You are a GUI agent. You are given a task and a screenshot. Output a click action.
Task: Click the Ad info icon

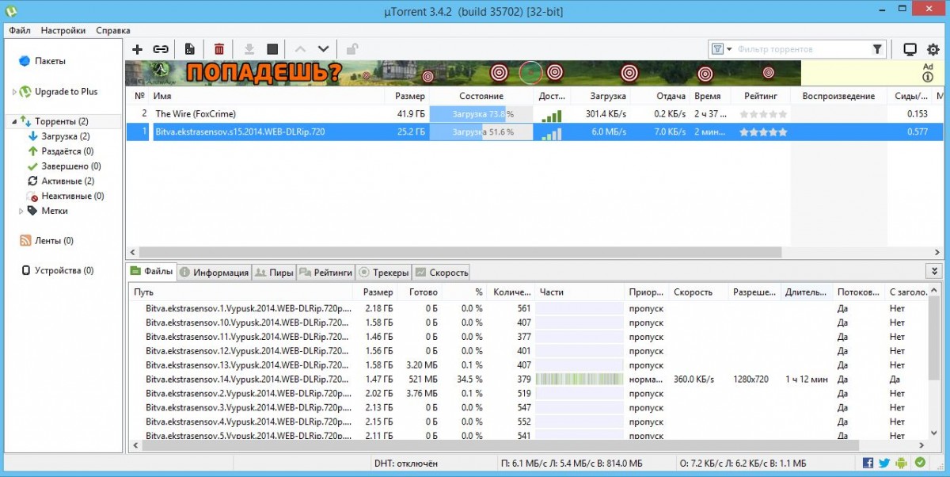click(x=928, y=77)
